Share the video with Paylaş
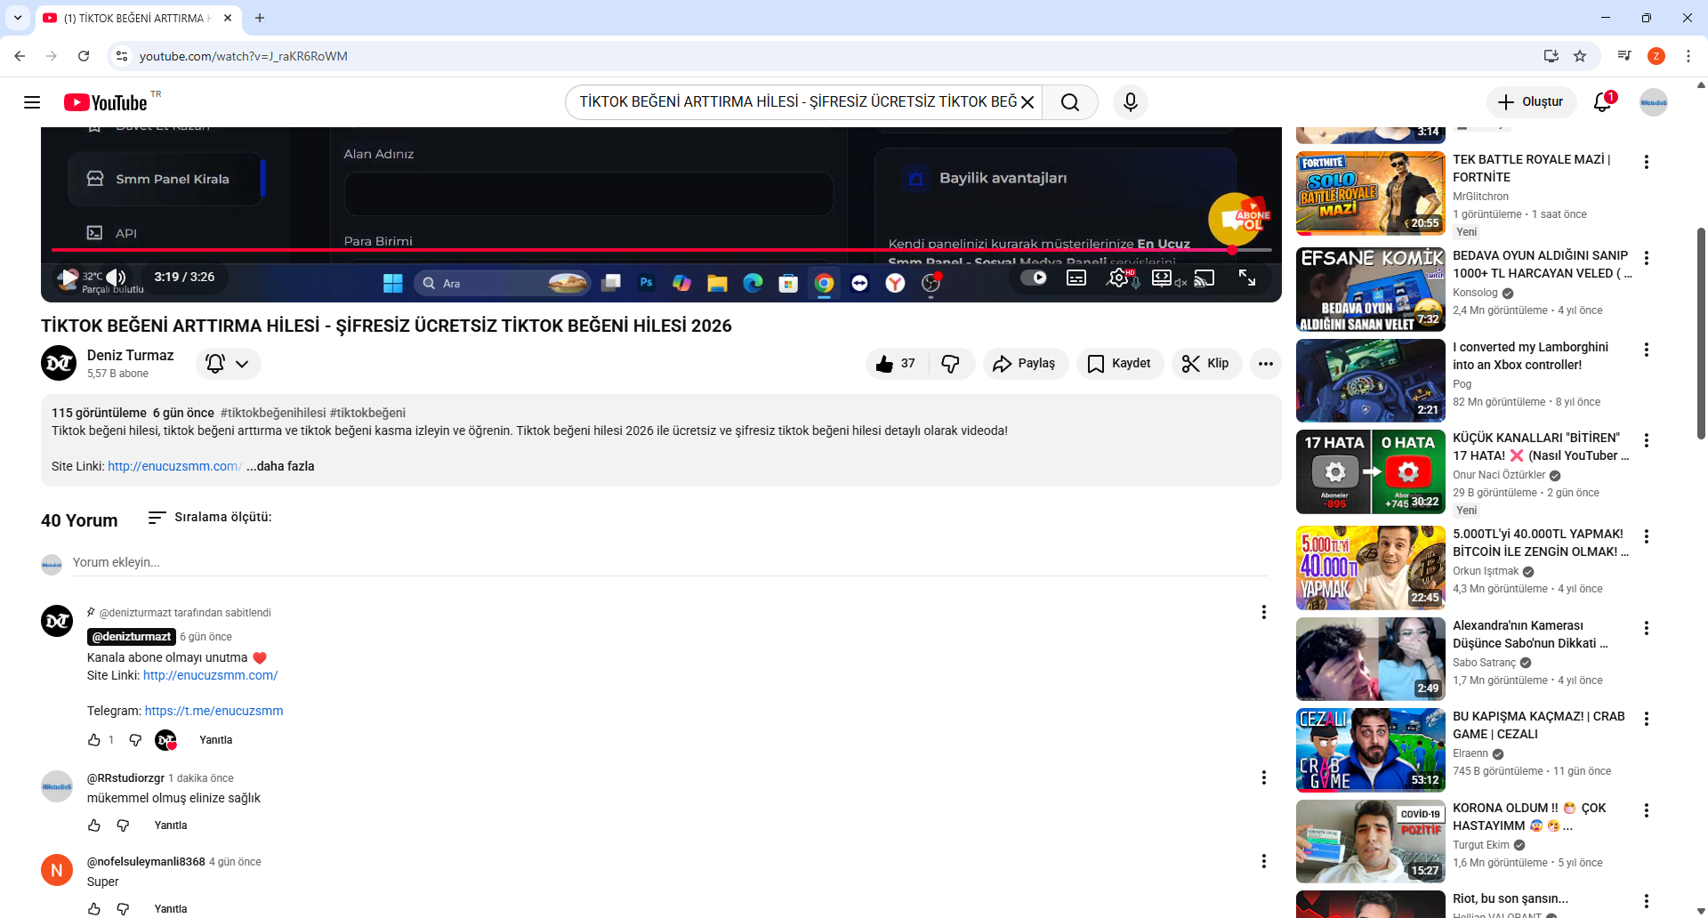This screenshot has height=918, width=1708. pyautogui.click(x=1025, y=363)
